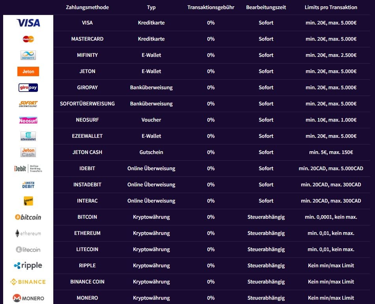Click the Neosurf pink logo
The image size is (375, 304).
pos(28,120)
